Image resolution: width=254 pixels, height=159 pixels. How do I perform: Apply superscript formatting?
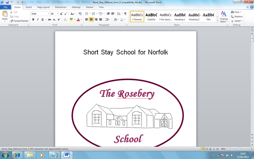[59, 20]
